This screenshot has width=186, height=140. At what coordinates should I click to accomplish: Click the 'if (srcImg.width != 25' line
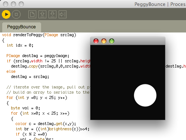[49, 61]
